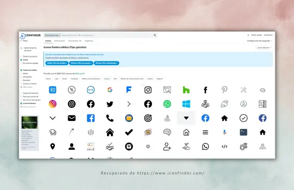Select the green Houzz logo icon
Viewport: 294px width, 190px height.
point(186,90)
